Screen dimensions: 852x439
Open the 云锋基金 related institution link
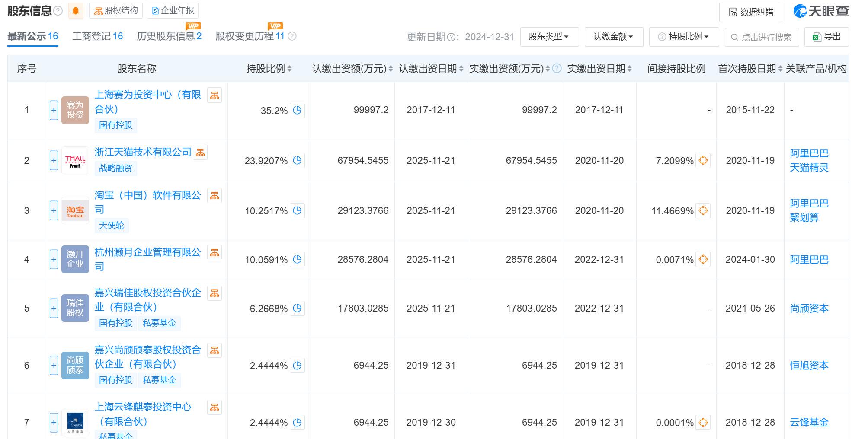tap(809, 422)
